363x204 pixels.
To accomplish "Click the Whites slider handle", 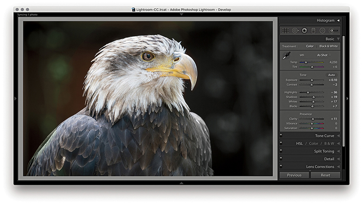I will (x=313, y=102).
